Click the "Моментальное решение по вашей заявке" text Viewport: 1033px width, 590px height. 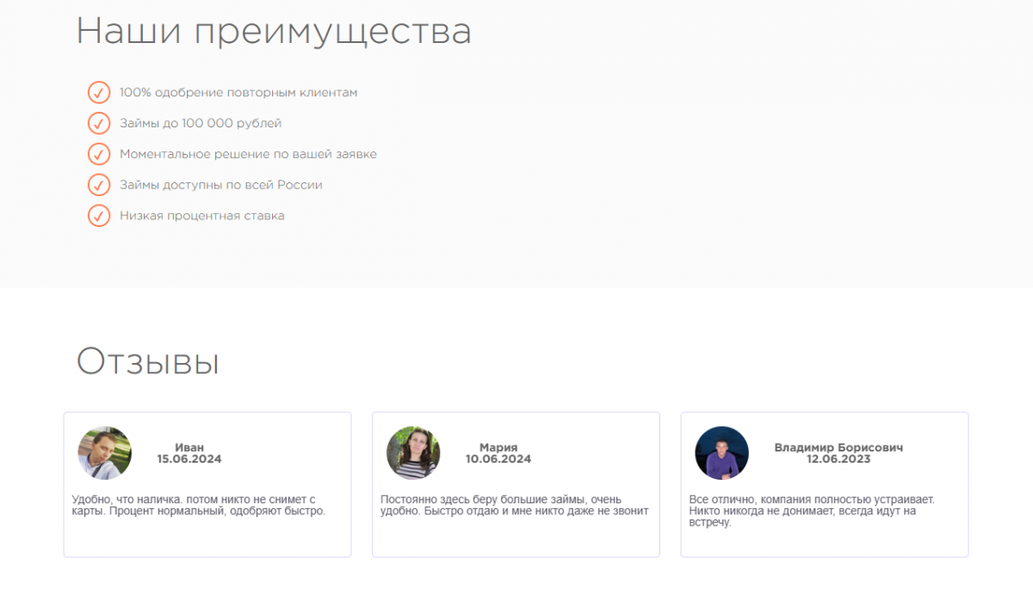point(248,155)
